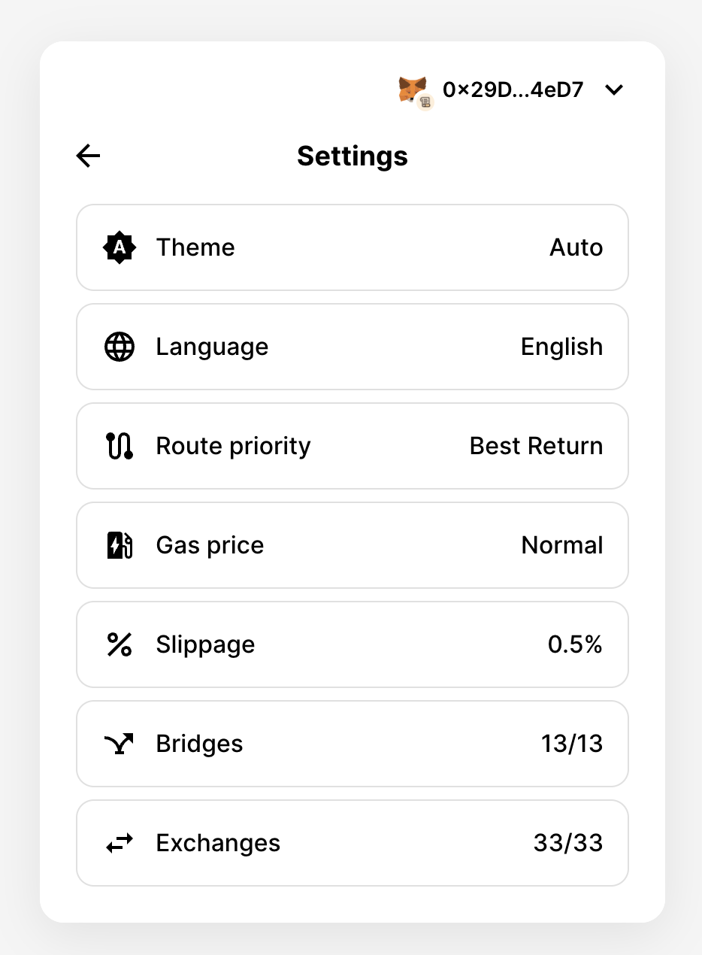Click the Language globe icon
Screen dimensions: 702x955
pyautogui.click(x=119, y=347)
